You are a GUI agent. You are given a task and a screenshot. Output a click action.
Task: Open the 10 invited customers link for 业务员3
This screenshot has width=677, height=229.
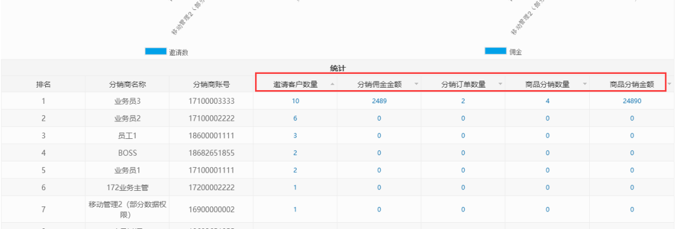(295, 101)
